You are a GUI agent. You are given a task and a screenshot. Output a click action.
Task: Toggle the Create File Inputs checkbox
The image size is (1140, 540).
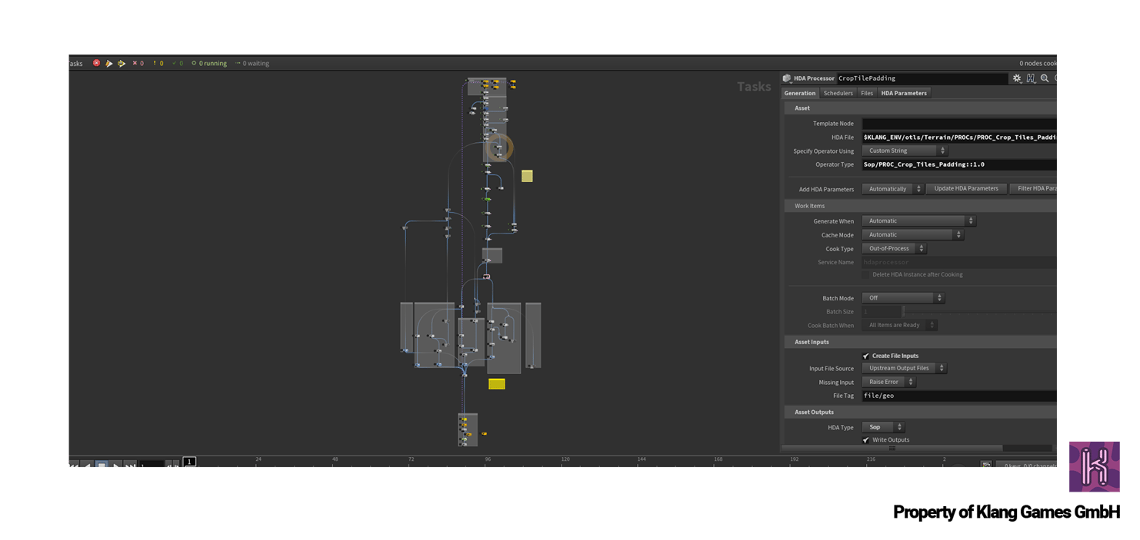[x=866, y=356]
